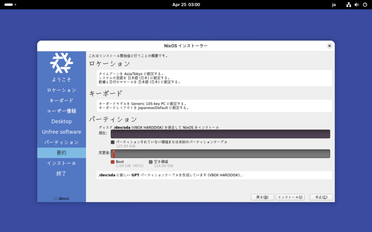Select the Unfree software step
Viewport: 372px width, 232px height.
pyautogui.click(x=61, y=132)
